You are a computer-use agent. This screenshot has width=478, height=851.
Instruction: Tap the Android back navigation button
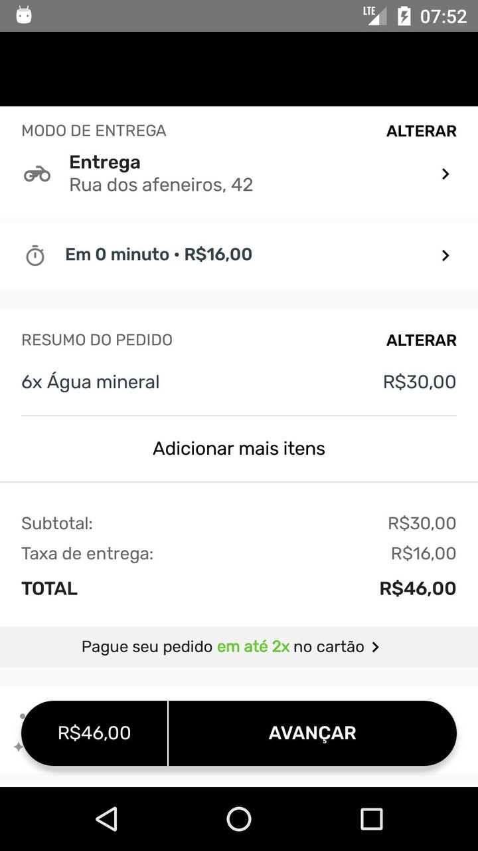coord(106,819)
